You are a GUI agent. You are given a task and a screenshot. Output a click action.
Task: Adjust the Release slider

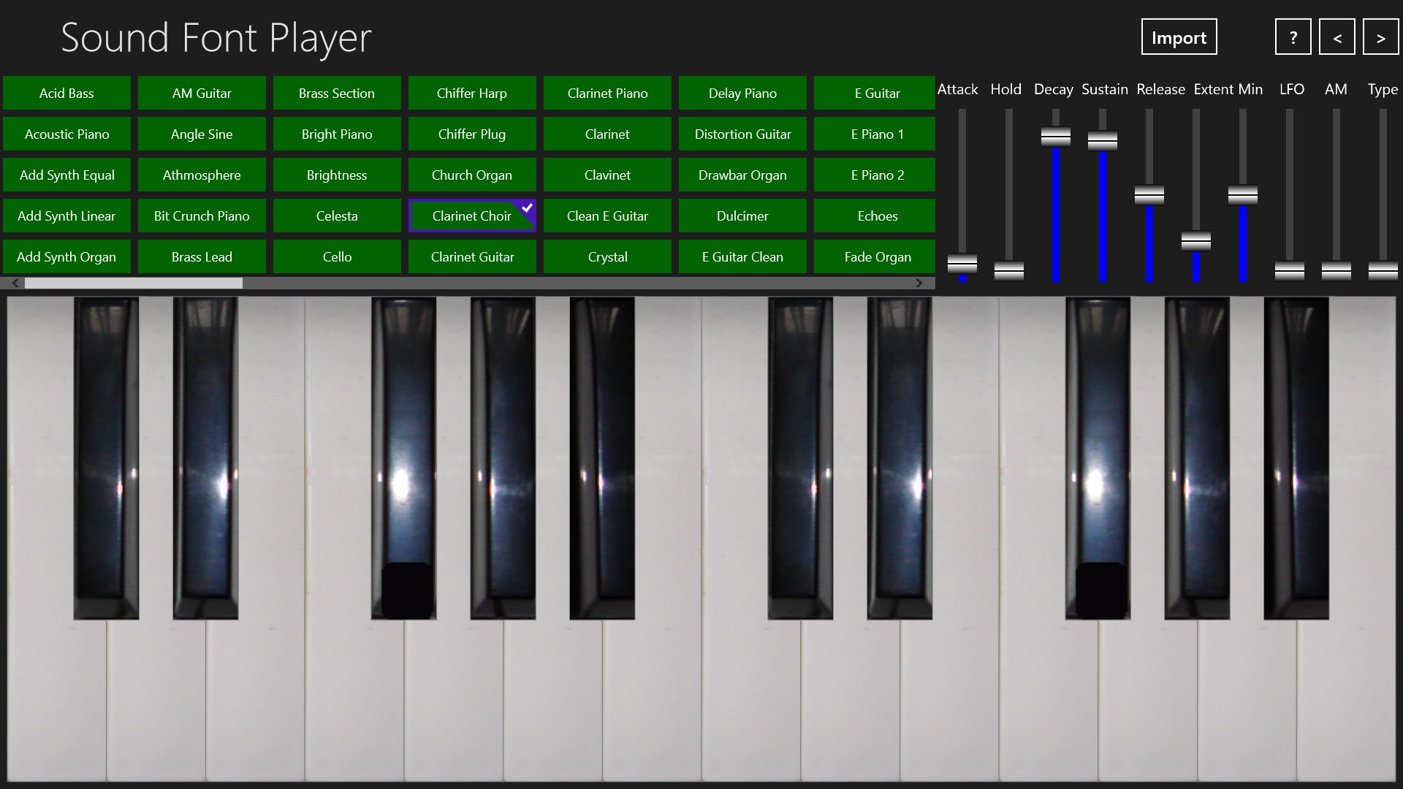pos(1149,196)
